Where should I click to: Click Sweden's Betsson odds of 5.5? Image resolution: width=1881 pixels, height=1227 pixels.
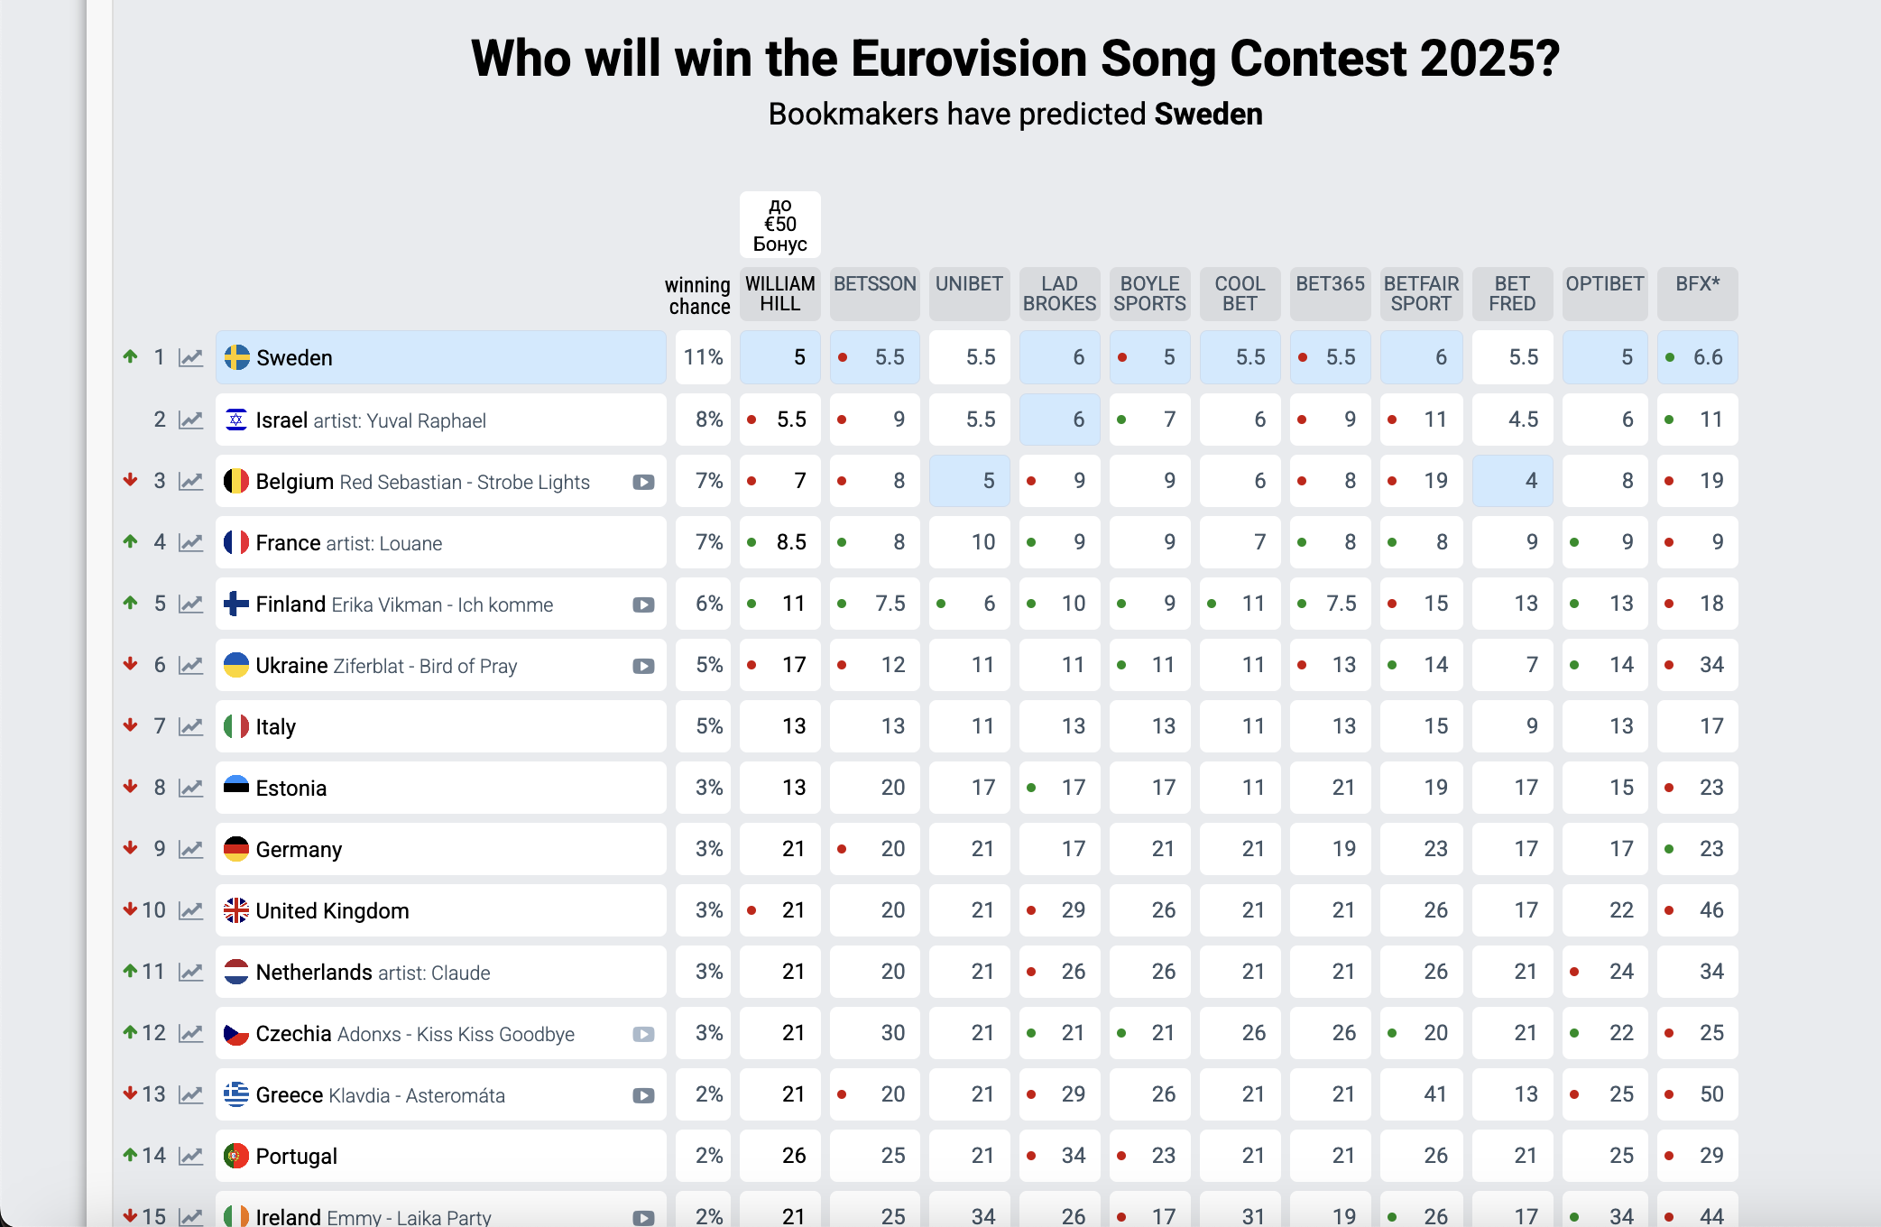(874, 357)
